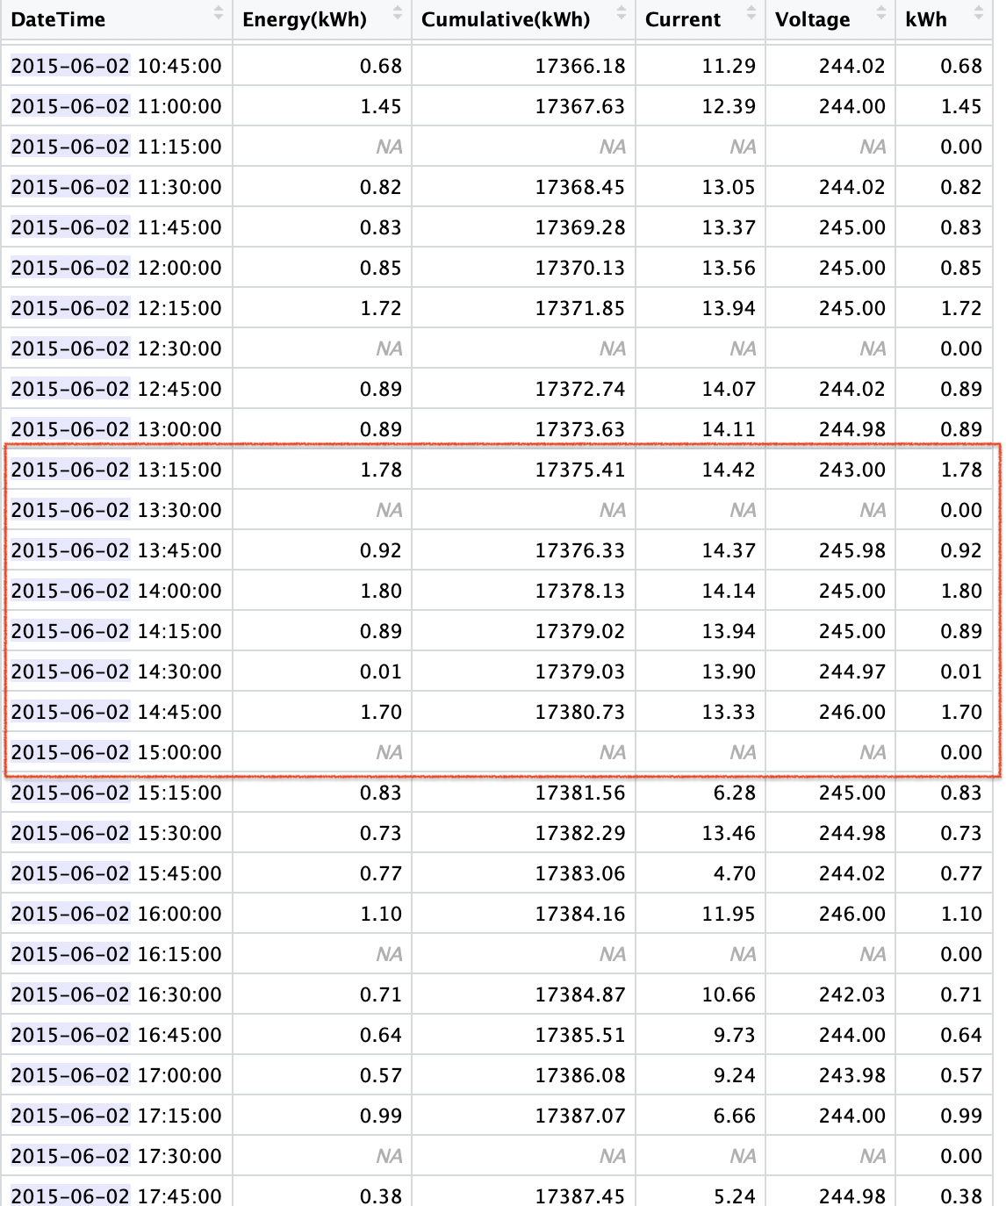Select the current value 9.73
The height and width of the screenshot is (1206, 1006).
(735, 1035)
